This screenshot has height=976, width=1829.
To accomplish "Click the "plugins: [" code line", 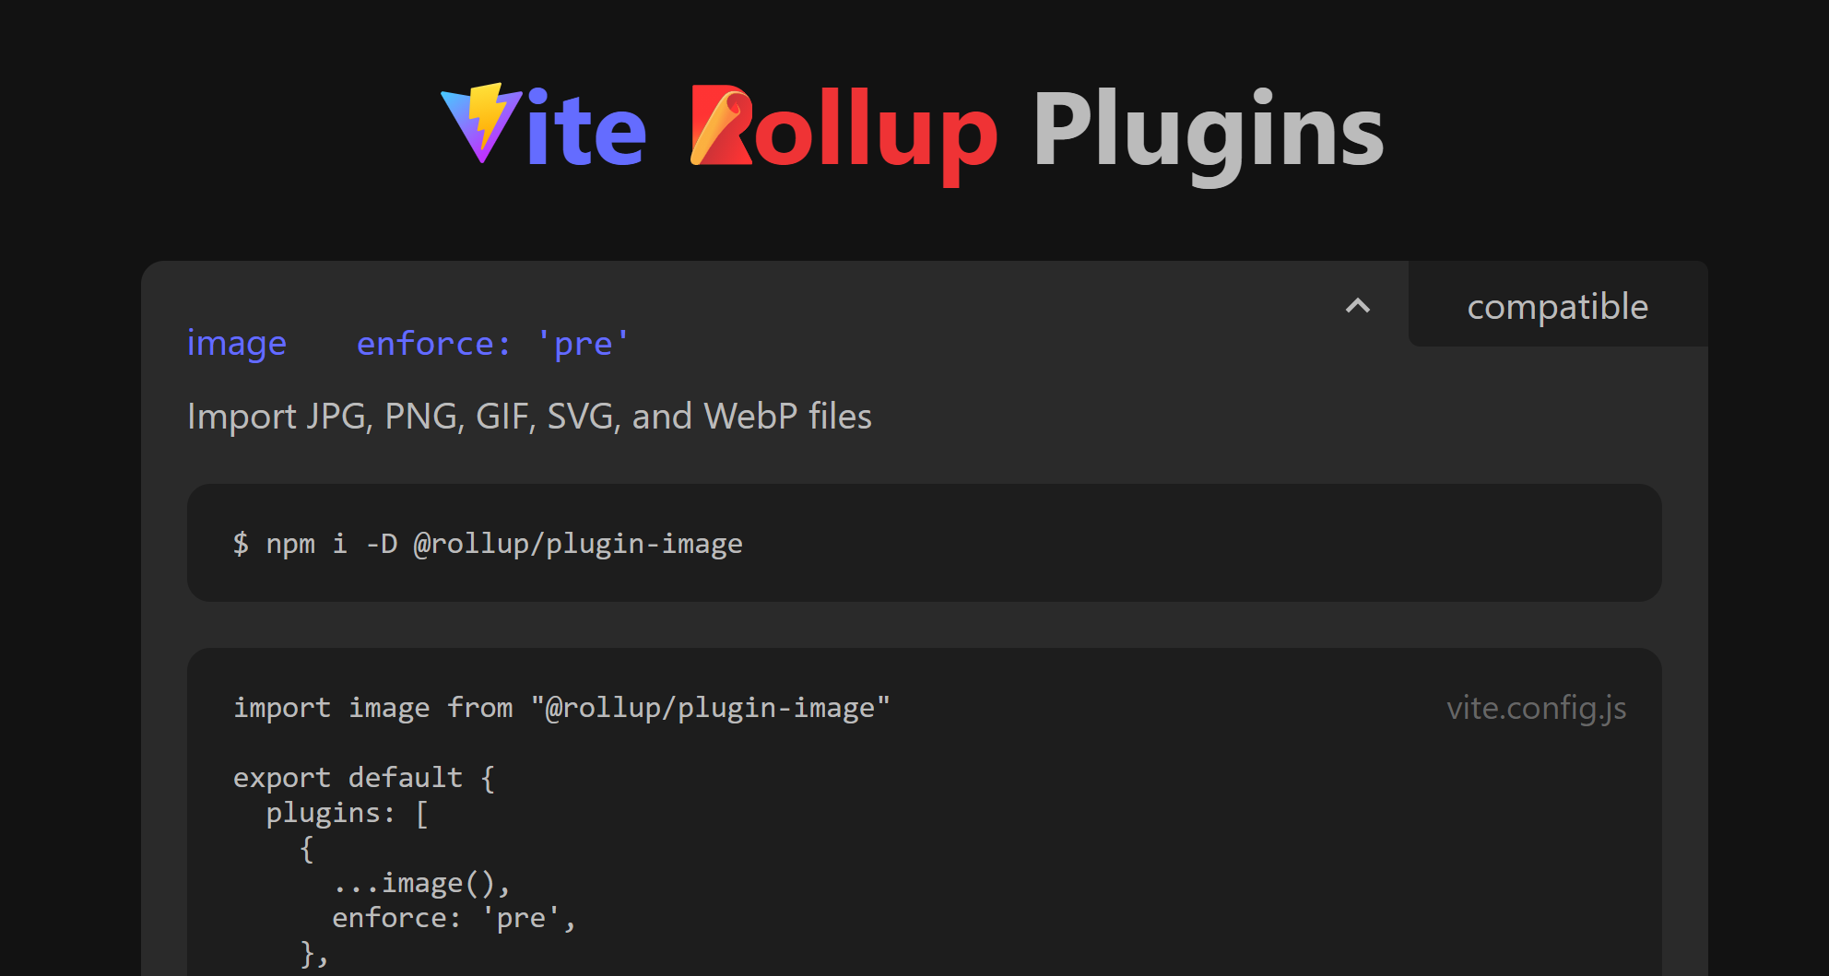I will pyautogui.click(x=347, y=813).
